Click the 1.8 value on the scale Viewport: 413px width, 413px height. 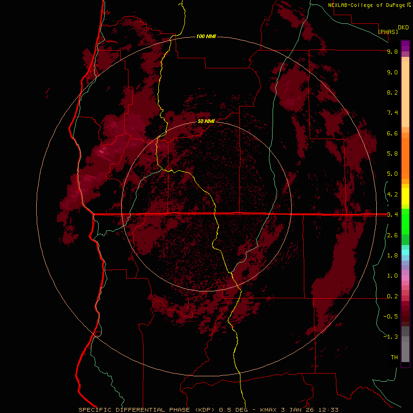point(392,256)
